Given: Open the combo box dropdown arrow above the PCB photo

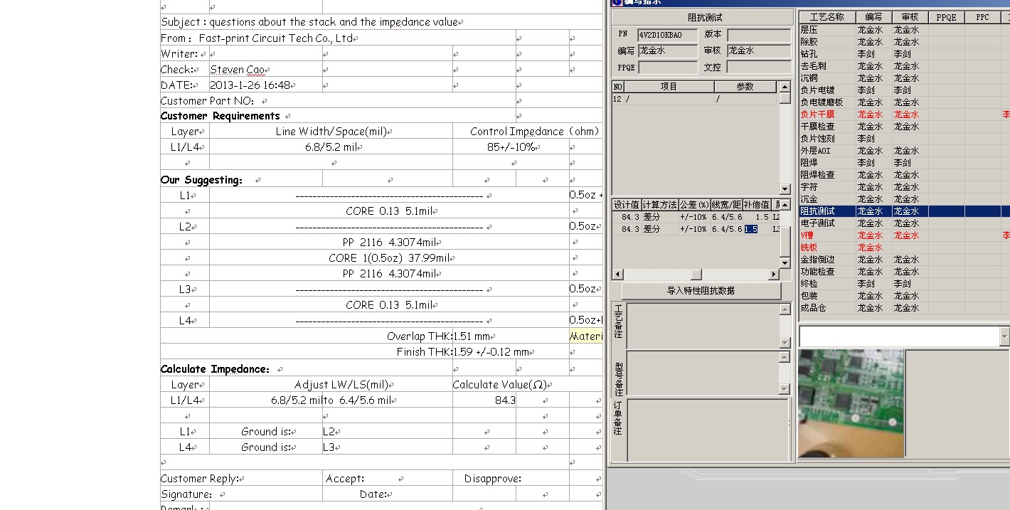Looking at the screenshot, I should [x=1004, y=336].
